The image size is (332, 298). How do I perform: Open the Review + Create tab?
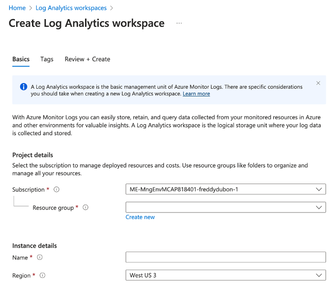pos(87,59)
